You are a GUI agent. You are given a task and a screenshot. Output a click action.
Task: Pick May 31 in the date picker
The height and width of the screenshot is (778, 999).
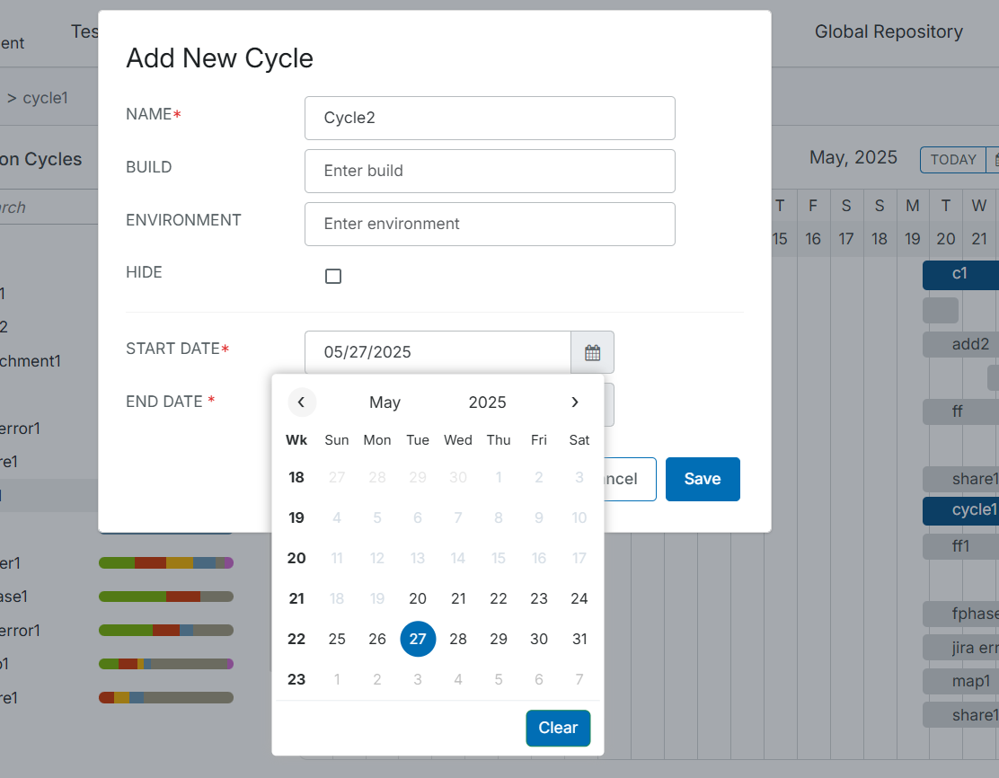click(579, 639)
